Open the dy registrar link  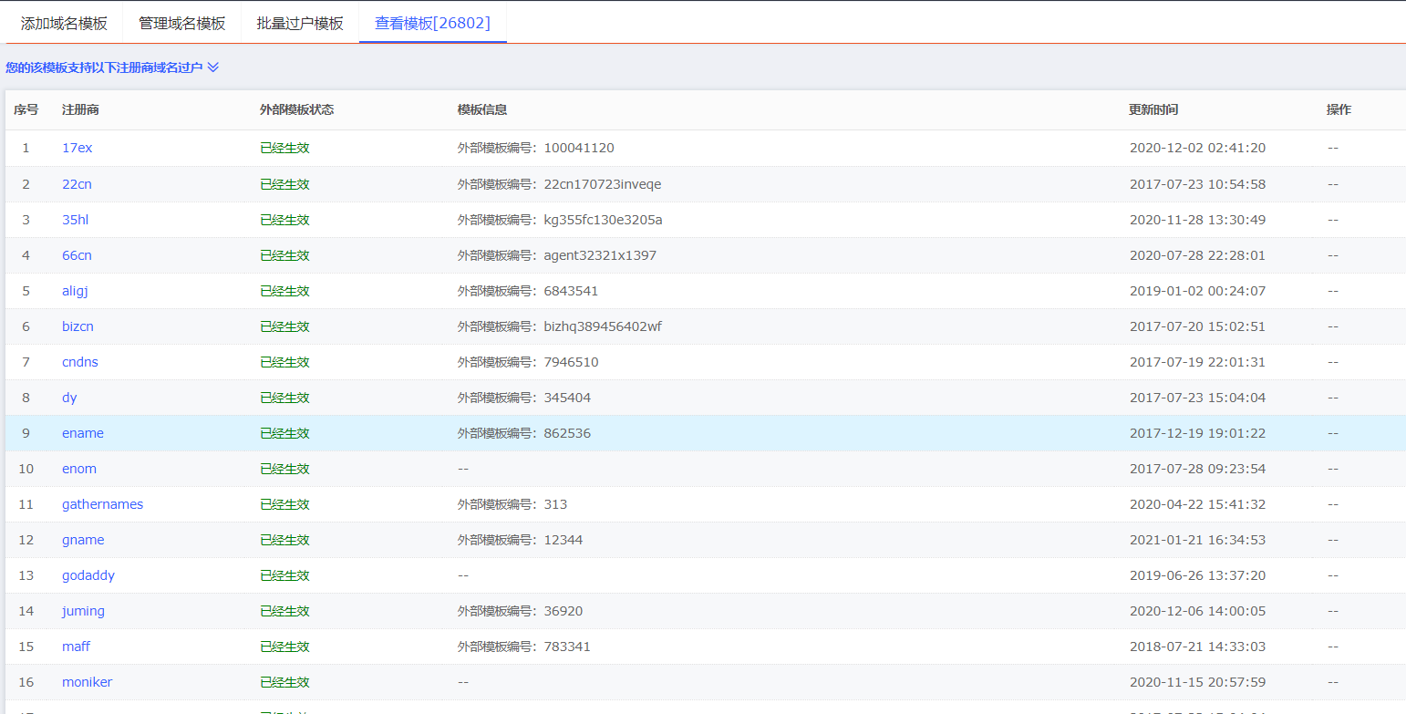pos(69,398)
